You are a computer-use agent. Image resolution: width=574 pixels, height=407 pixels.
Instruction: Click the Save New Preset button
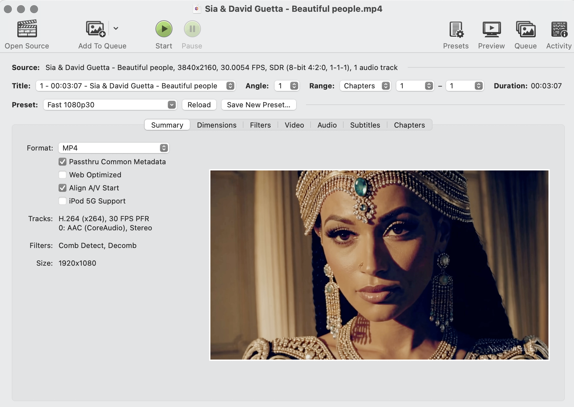(259, 105)
